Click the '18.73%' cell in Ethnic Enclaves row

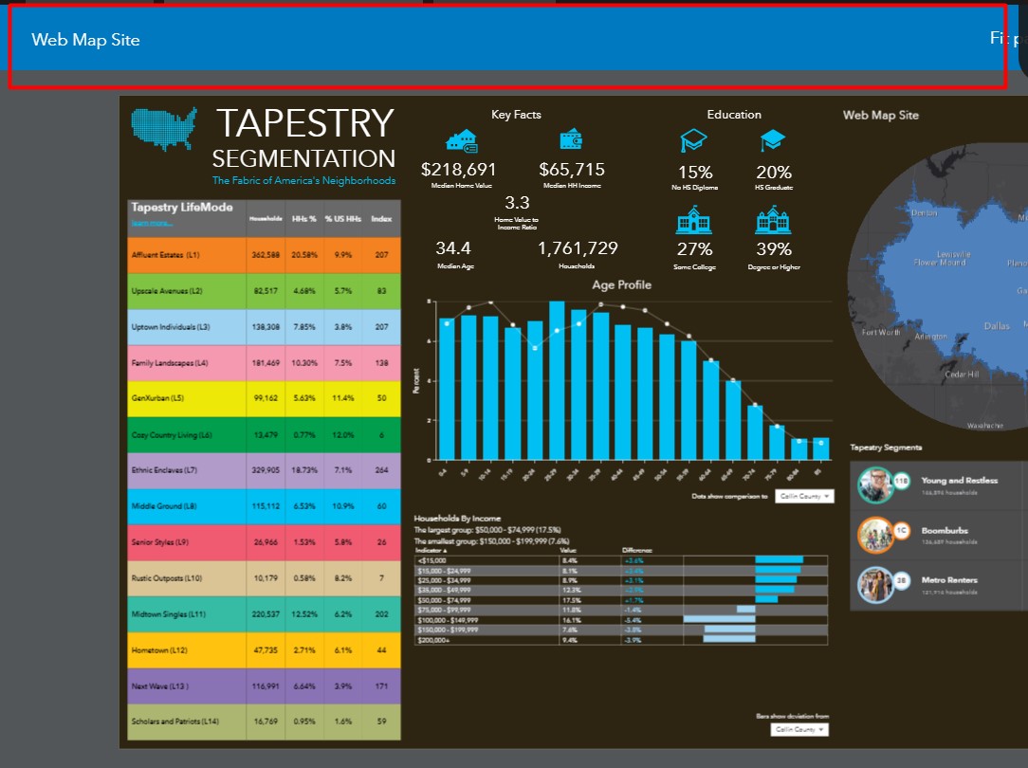tap(304, 470)
